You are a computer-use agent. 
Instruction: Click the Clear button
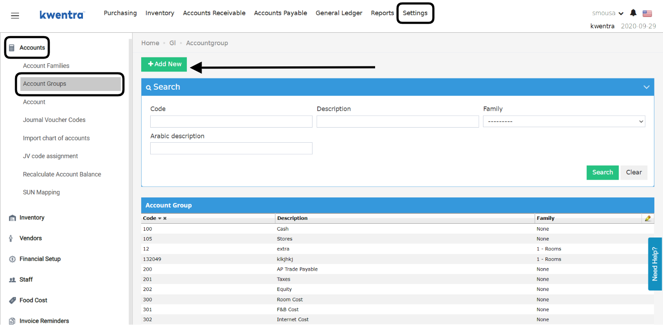coord(634,172)
